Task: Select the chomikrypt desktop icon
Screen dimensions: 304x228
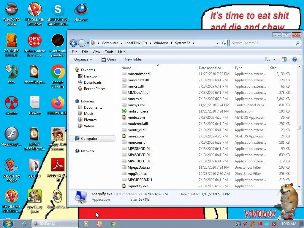Action: [x=34, y=74]
